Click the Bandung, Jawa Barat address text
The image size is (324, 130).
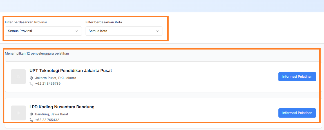click(52, 114)
